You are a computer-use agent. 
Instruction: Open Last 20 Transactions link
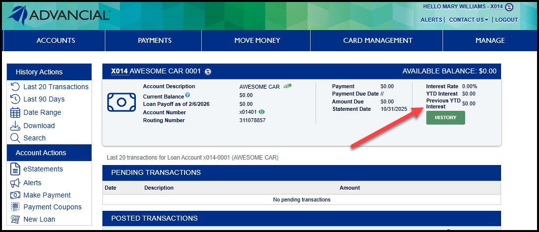point(56,87)
